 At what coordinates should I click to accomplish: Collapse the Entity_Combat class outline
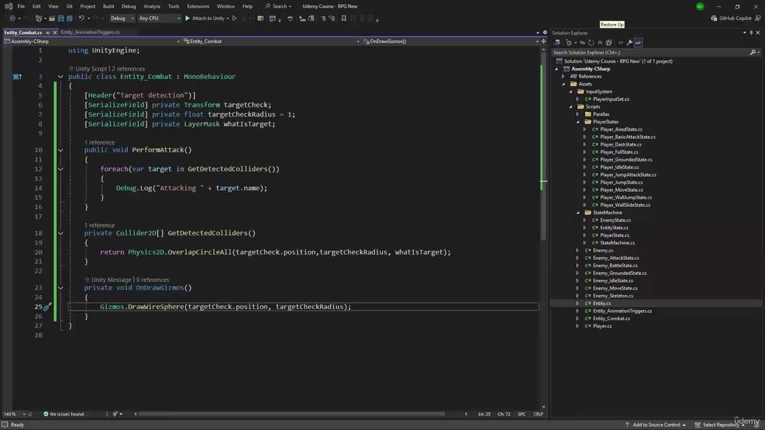coord(60,76)
